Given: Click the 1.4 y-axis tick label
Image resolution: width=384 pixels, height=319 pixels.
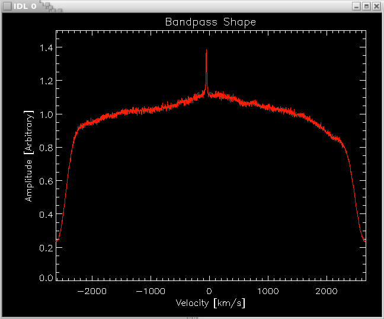Looking at the screenshot, I should 46,48.
